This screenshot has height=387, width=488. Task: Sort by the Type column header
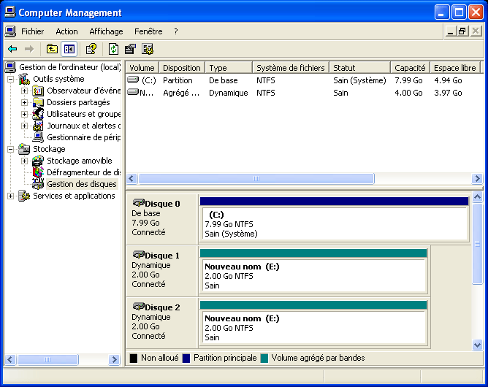pyautogui.click(x=229, y=68)
